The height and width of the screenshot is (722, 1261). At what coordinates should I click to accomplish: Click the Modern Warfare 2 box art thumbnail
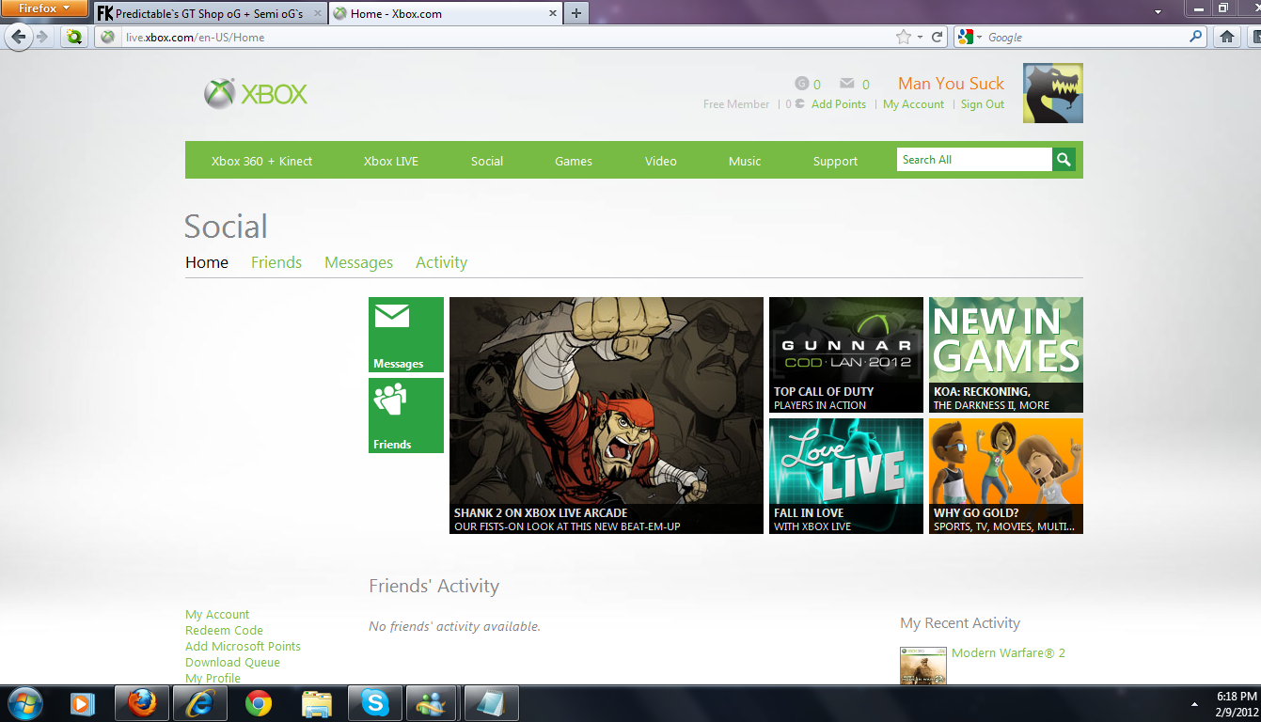pyautogui.click(x=922, y=666)
